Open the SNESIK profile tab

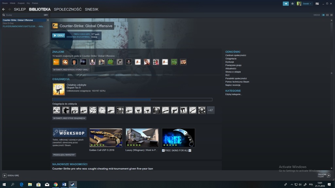[92, 9]
